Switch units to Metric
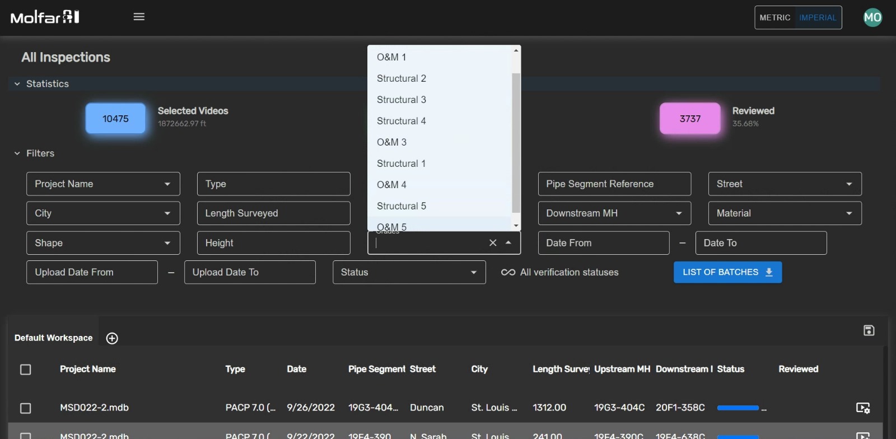Viewport: 896px width, 439px height. point(775,17)
